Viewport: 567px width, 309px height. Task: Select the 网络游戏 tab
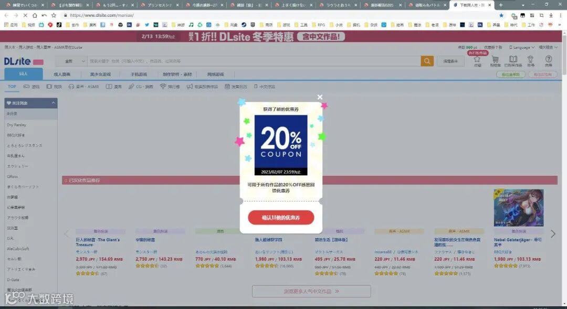[216, 74]
